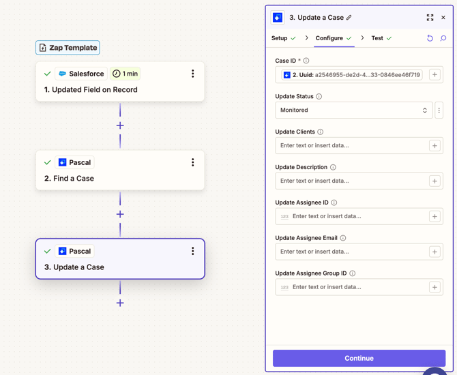Open the Update Status dropdown showing Monitored

click(353, 110)
